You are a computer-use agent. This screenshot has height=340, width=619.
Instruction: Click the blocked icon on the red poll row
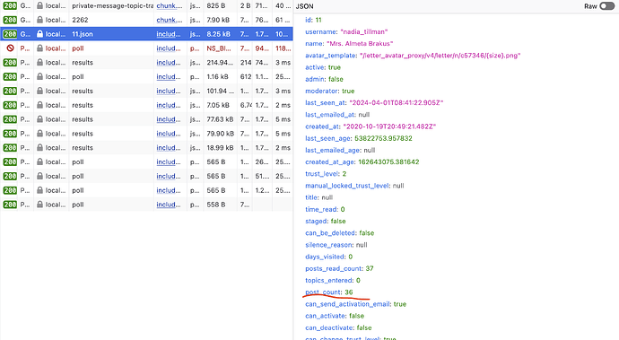[10, 48]
